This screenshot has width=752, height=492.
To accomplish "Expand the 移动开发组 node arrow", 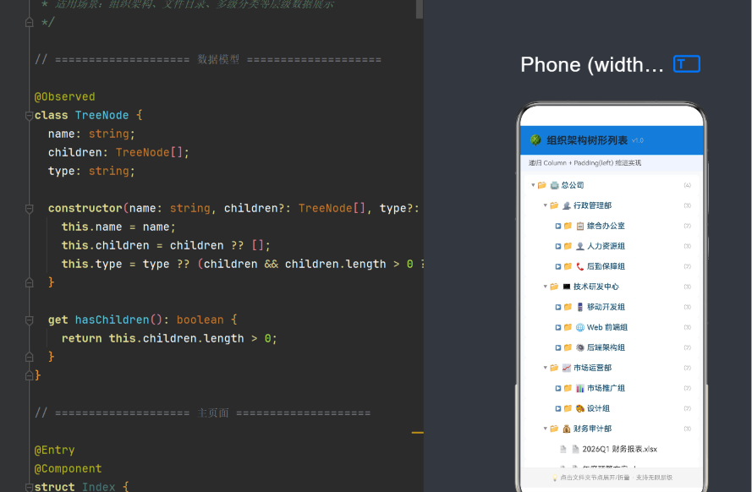I will coord(557,307).
